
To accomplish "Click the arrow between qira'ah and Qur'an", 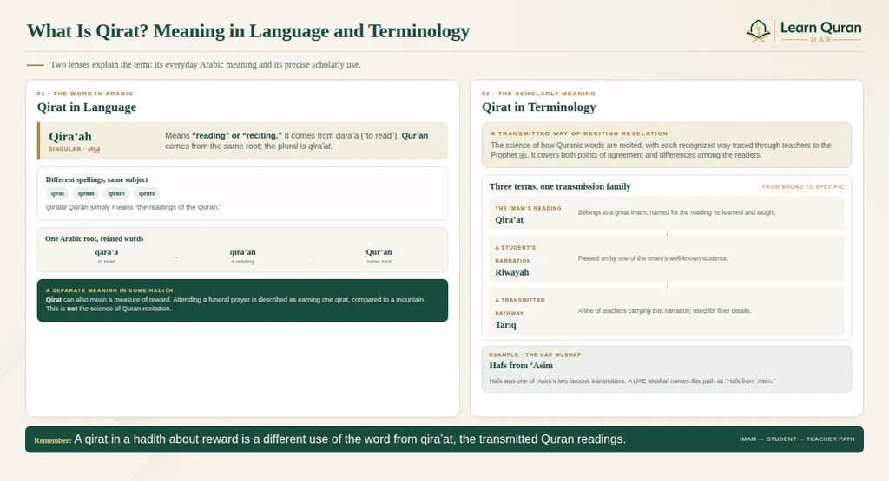I will tap(311, 257).
